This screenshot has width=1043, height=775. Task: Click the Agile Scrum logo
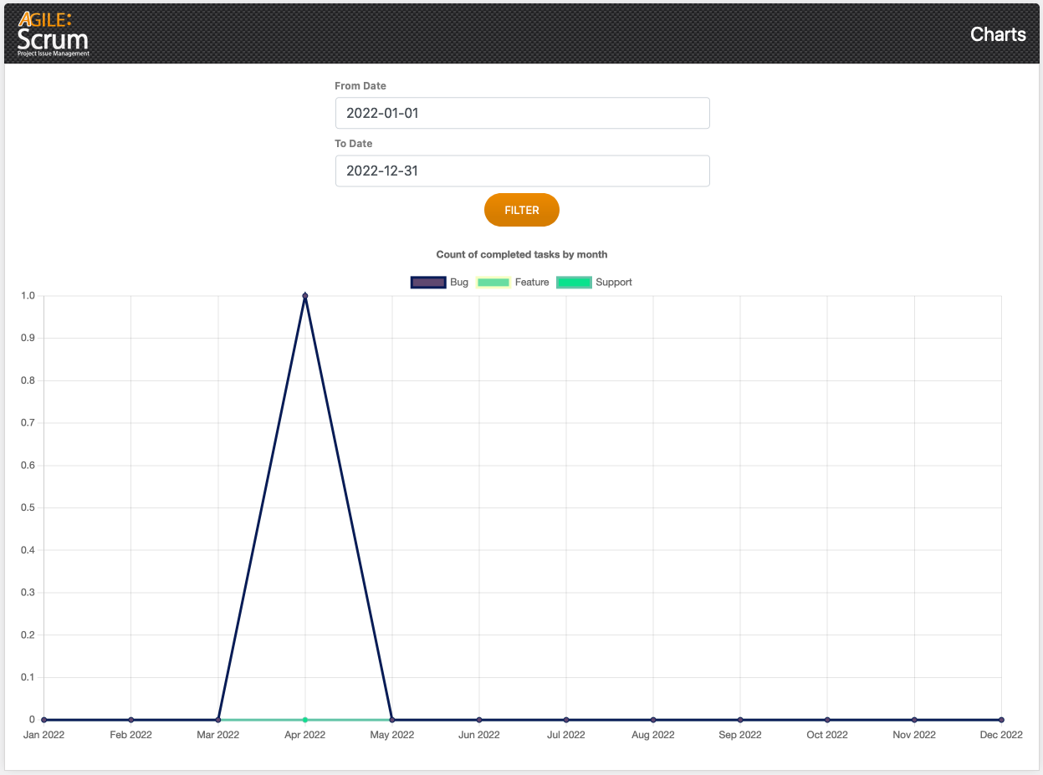click(x=53, y=34)
